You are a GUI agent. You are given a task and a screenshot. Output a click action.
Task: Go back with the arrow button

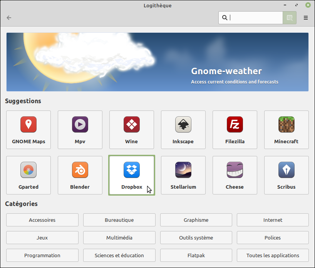coord(9,18)
